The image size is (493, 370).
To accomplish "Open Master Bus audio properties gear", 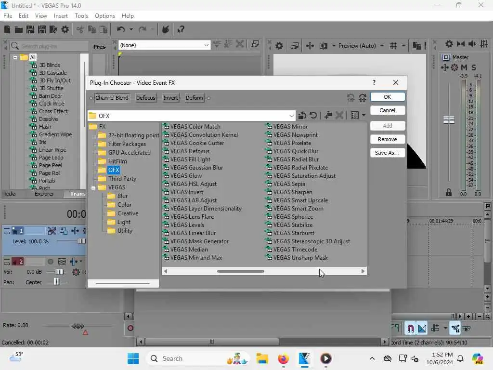I will click(x=449, y=44).
